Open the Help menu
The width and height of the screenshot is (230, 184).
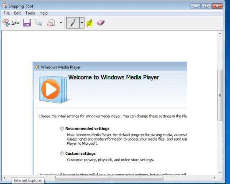coord(43,13)
